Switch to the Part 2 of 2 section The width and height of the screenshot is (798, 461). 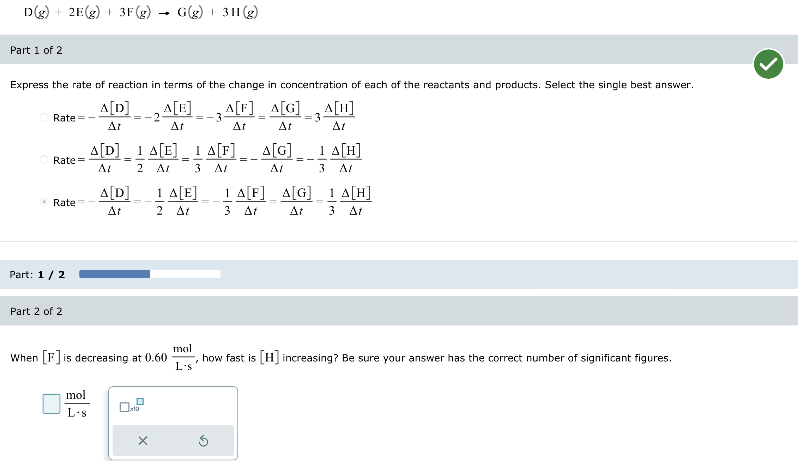(36, 311)
